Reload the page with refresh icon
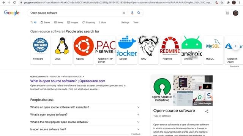The image size is (243, 136). (x=14, y=3)
